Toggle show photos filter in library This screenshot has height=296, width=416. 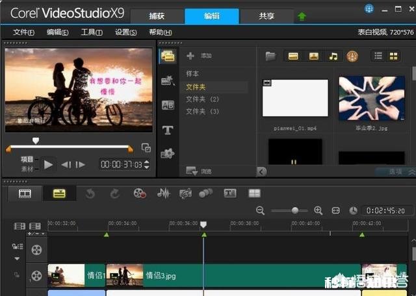pos(313,56)
